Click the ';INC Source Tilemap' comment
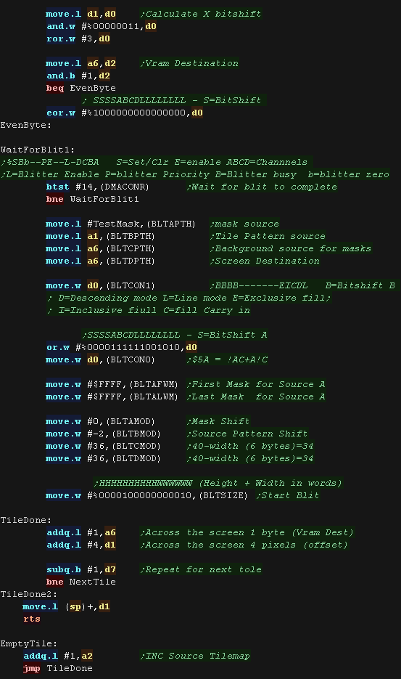Viewport: 401px width, 679px height. pos(195,656)
